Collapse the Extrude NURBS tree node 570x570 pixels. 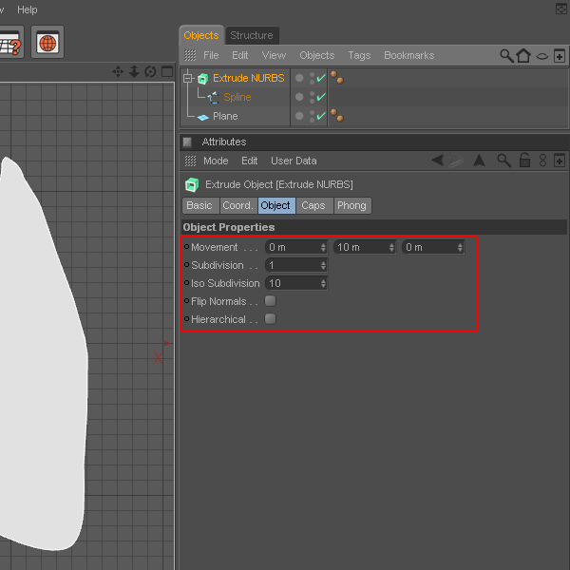coord(187,78)
